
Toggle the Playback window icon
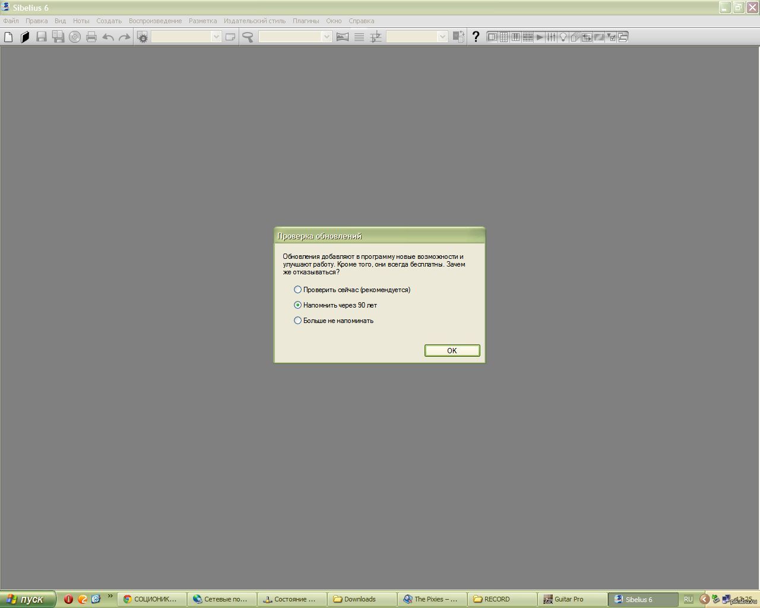[x=540, y=37]
